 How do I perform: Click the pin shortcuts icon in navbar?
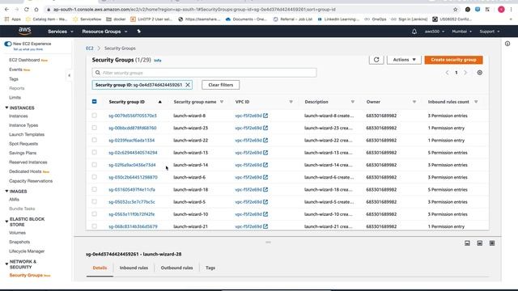(x=138, y=32)
